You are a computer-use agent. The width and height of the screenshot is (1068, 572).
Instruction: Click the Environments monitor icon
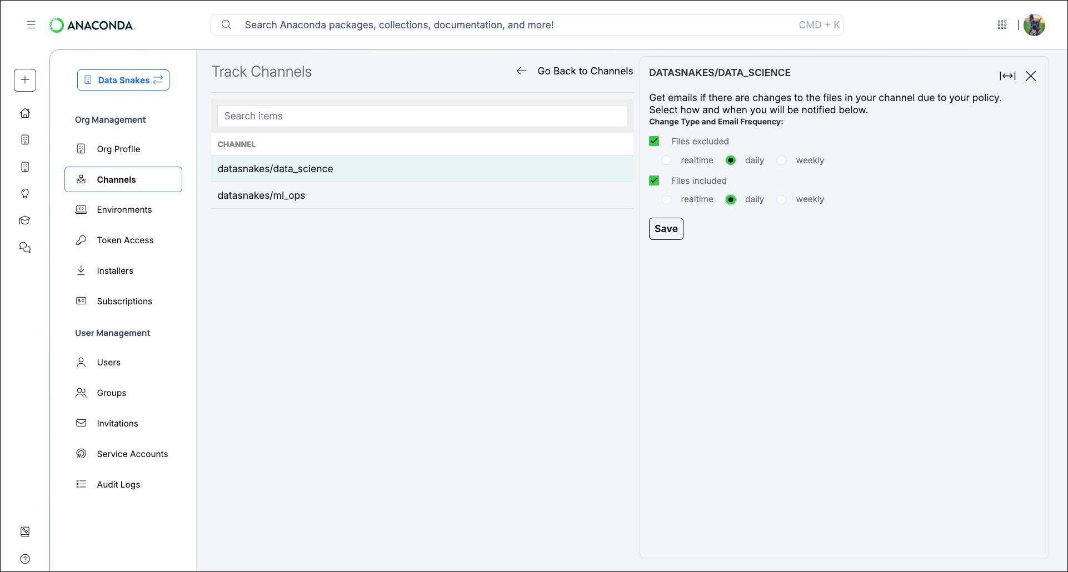coord(81,209)
